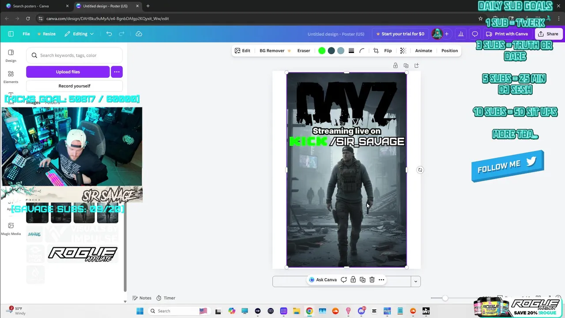
Task: Lock the page above the canvas
Action: [395, 65]
